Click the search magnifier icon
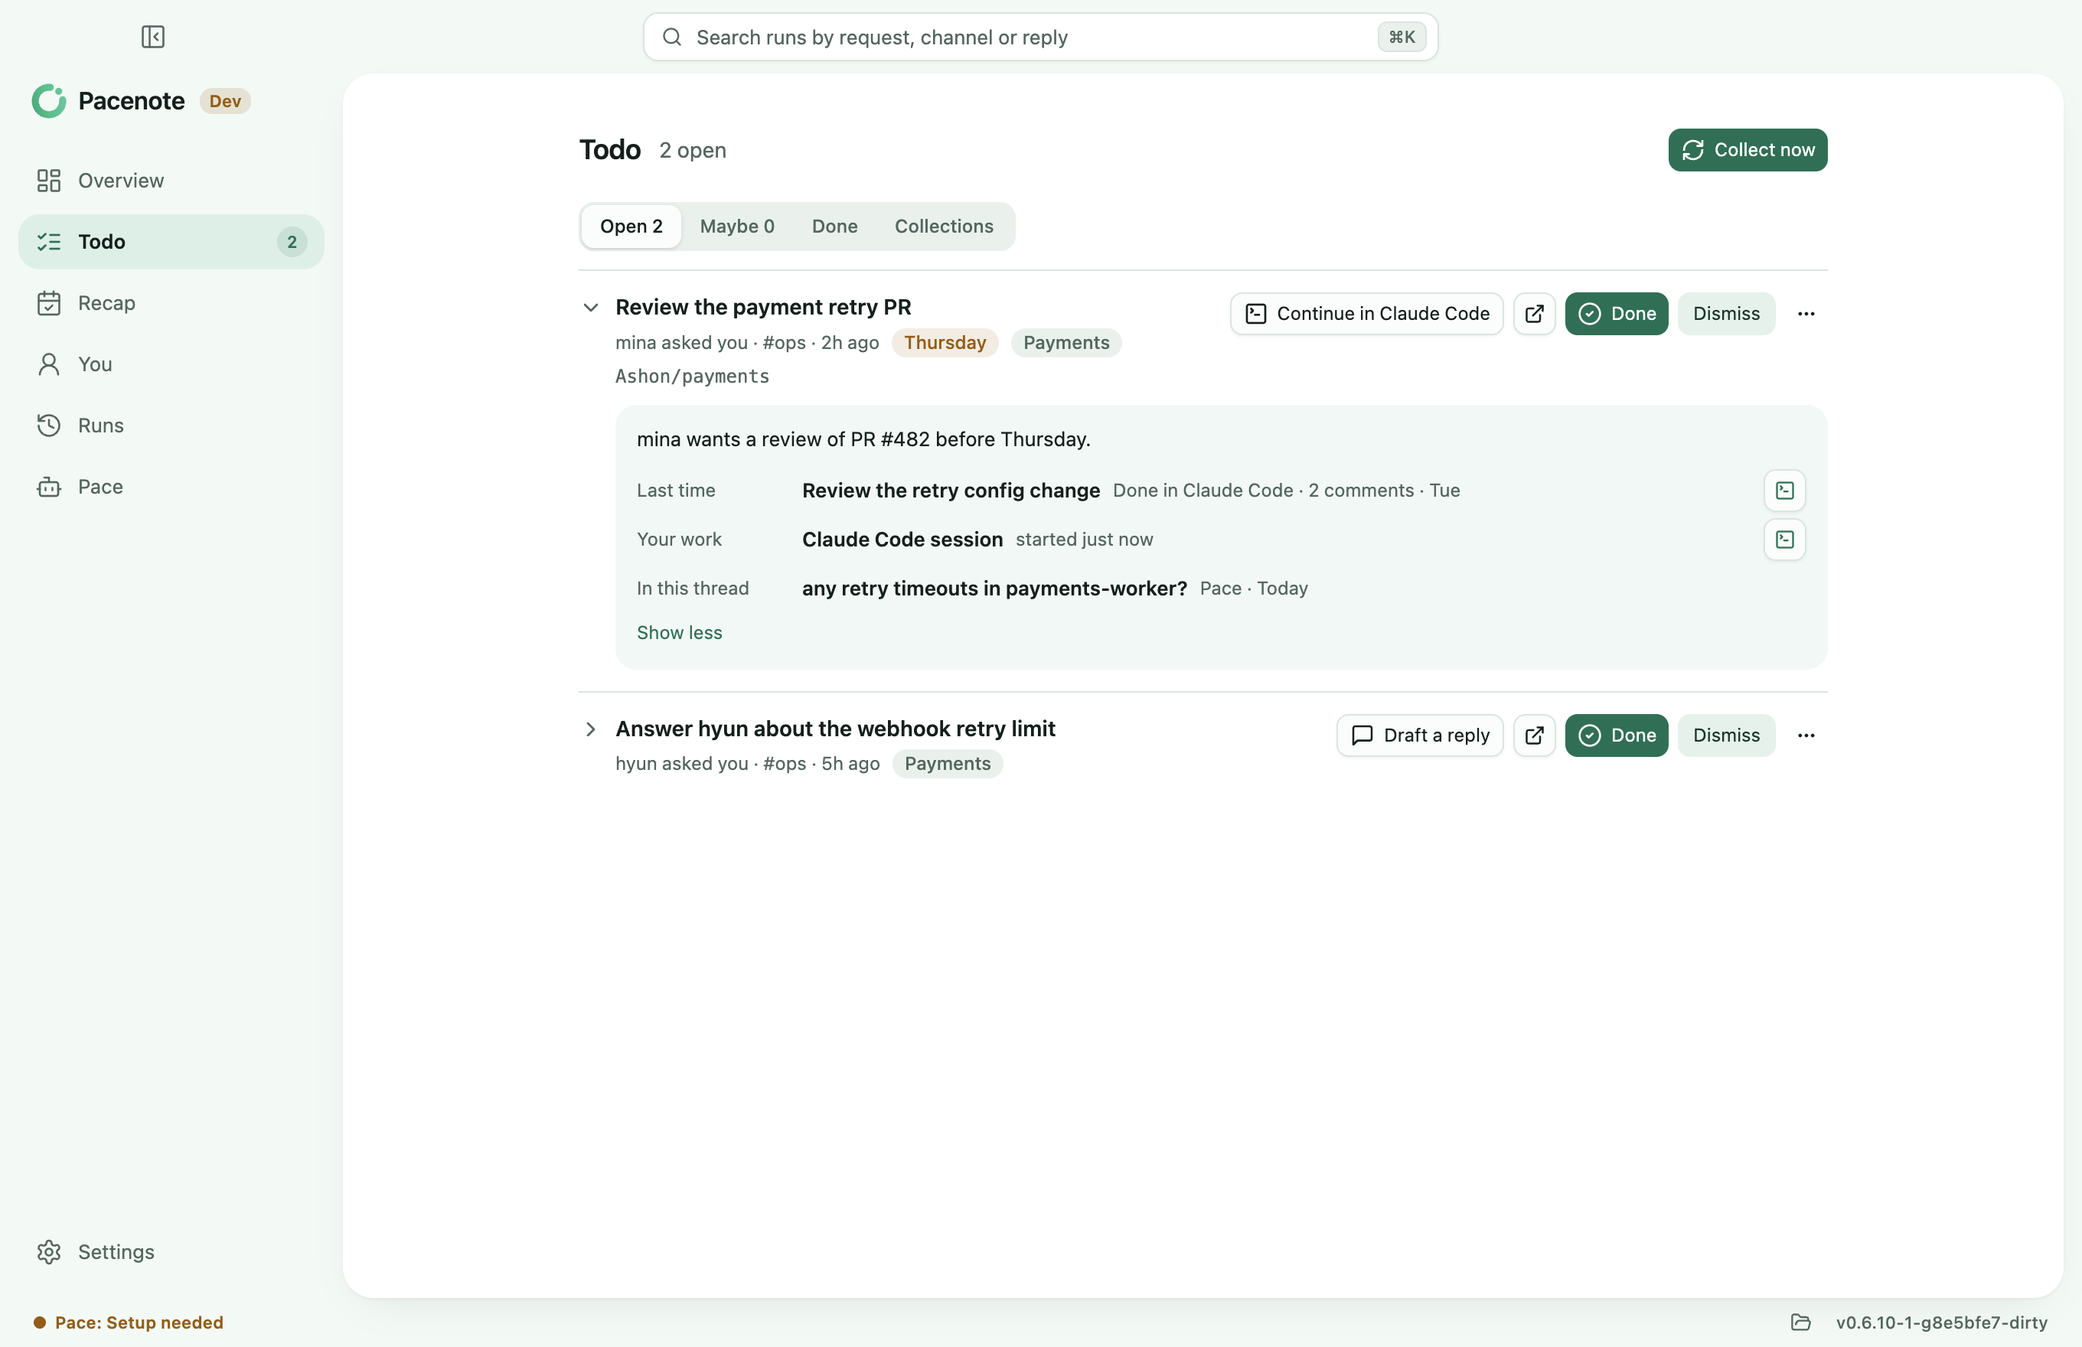Viewport: 2082px width, 1347px height. pos(672,37)
